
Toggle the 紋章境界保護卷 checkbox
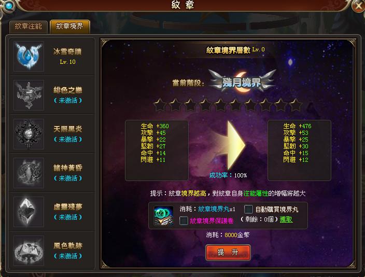(184, 220)
